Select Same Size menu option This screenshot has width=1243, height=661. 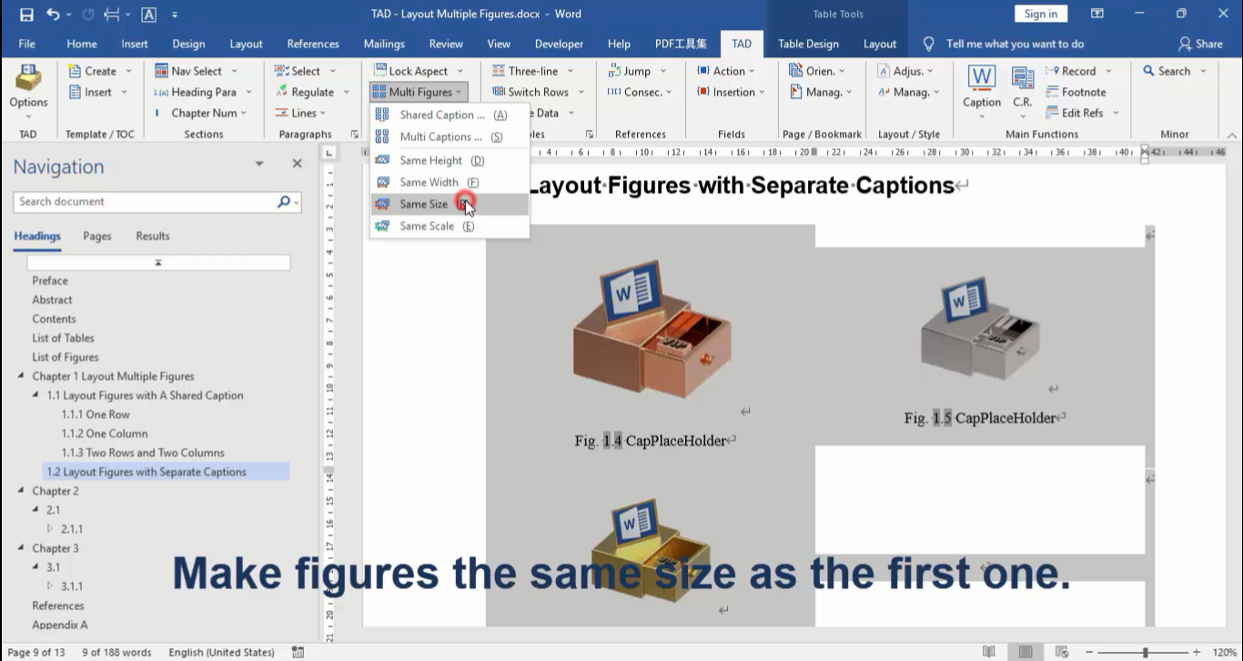coord(450,205)
